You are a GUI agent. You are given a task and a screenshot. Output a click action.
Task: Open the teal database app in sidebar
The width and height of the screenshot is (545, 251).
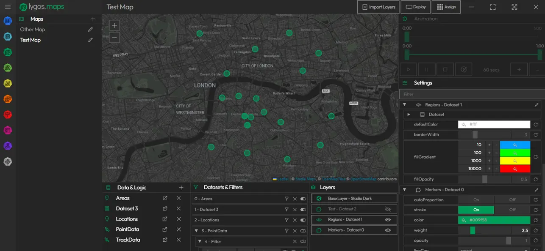pos(8,37)
